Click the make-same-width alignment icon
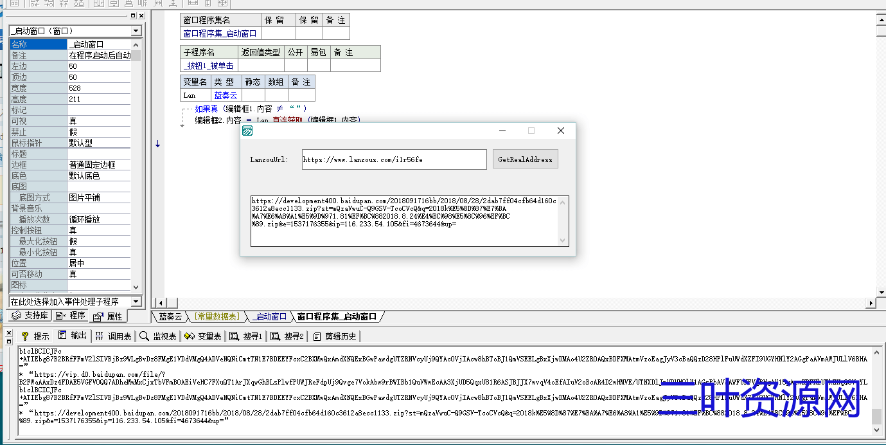Image resolution: width=886 pixels, height=445 pixels. point(158,5)
